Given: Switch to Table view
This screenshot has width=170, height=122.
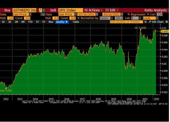Looking at the screenshot, I should [76, 22].
